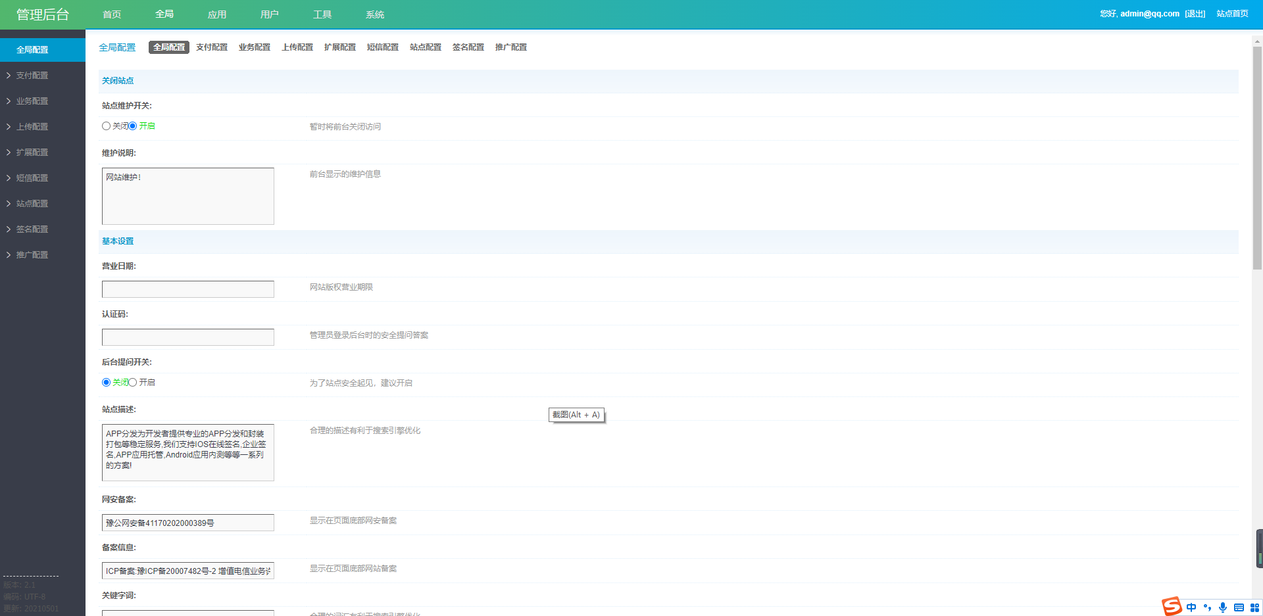
Task: Open the IME toolbox grid icon
Action: (1254, 607)
